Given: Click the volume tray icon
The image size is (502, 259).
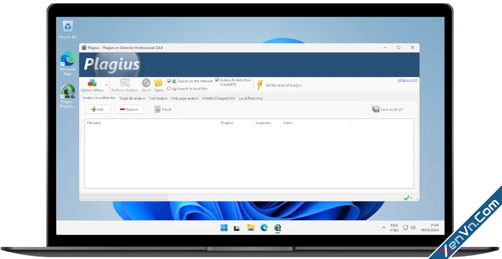Looking at the screenshot, I should [x=413, y=228].
